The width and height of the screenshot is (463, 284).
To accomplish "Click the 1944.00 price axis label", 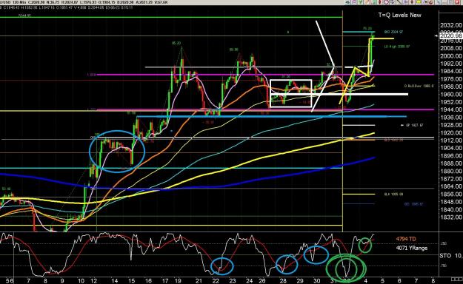I will pos(451,109).
